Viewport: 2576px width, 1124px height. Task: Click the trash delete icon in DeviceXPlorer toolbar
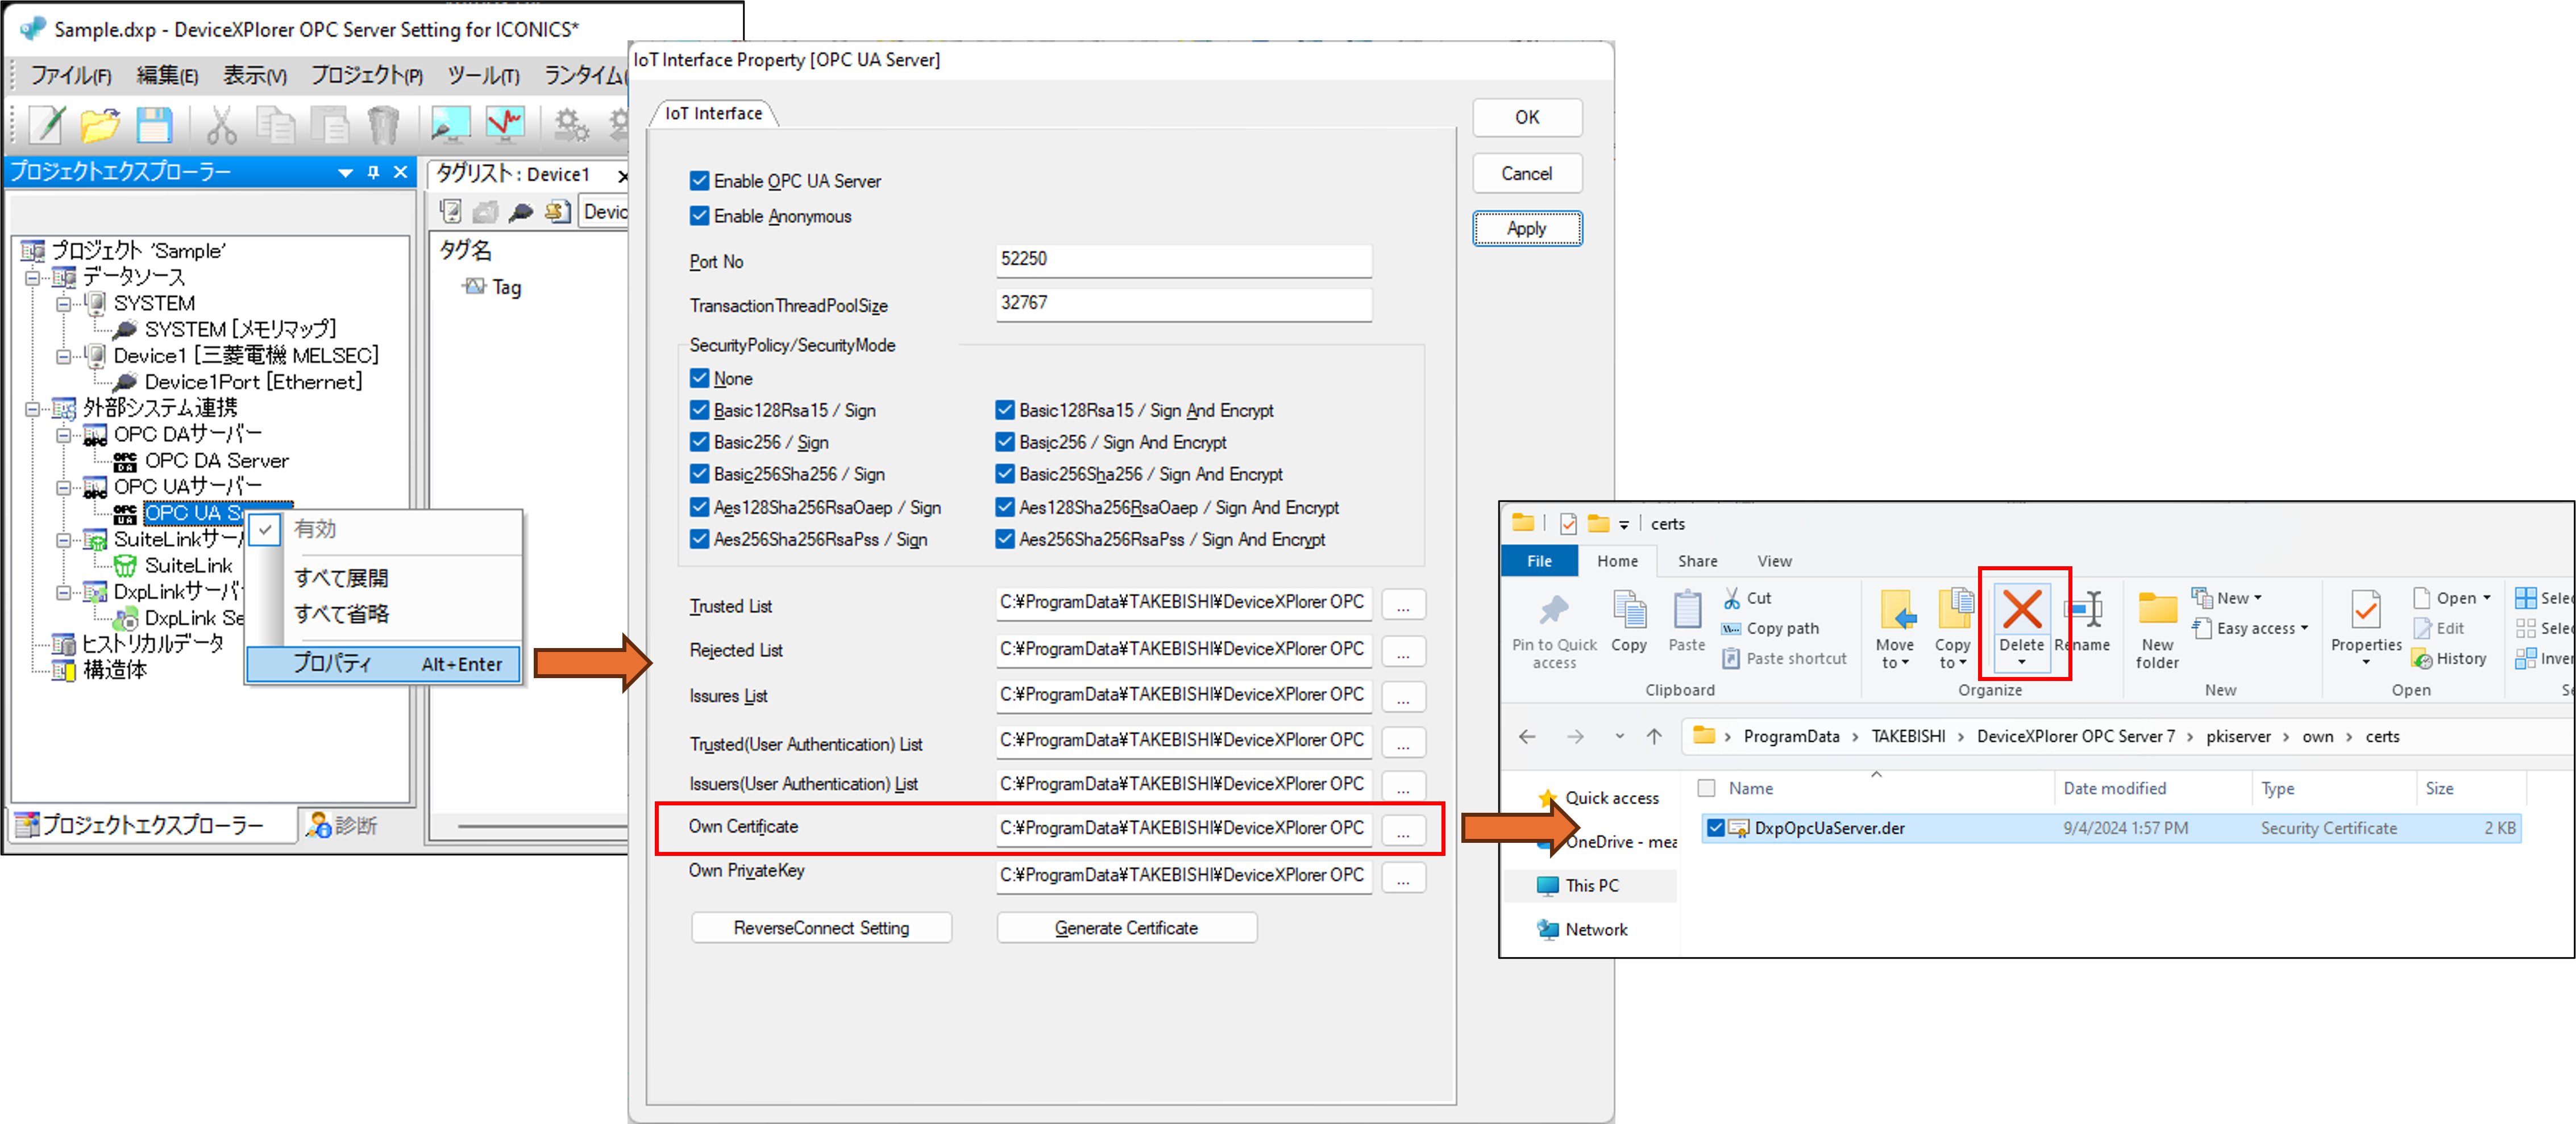point(383,125)
